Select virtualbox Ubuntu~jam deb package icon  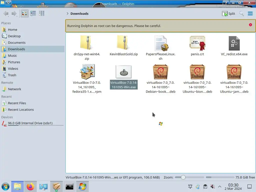click(x=234, y=72)
